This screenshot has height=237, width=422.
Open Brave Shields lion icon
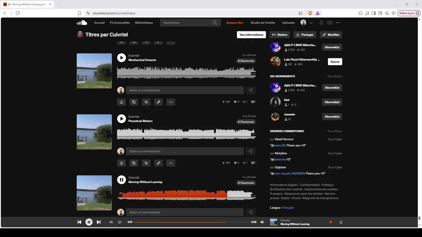[310, 13]
